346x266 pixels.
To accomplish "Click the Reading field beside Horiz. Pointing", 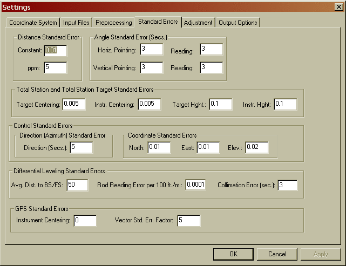I will [x=212, y=49].
